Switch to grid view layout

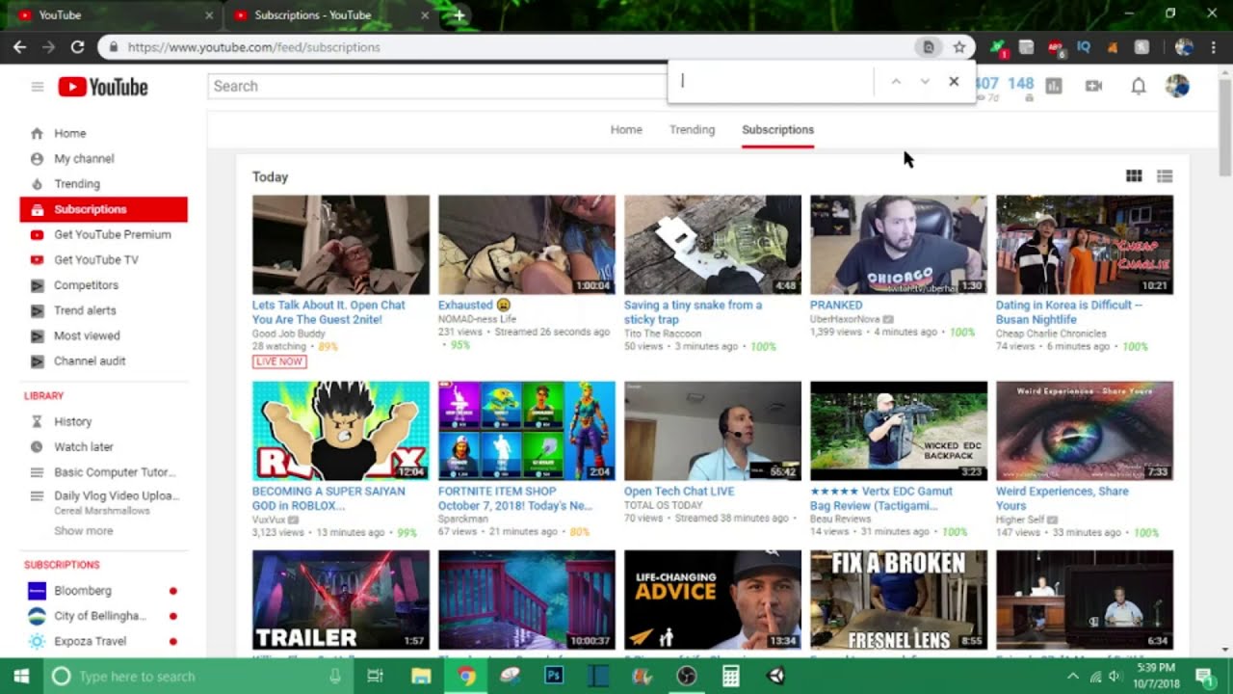[x=1134, y=176]
